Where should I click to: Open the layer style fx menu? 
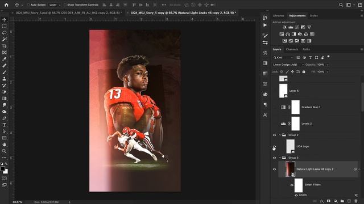coord(322,201)
